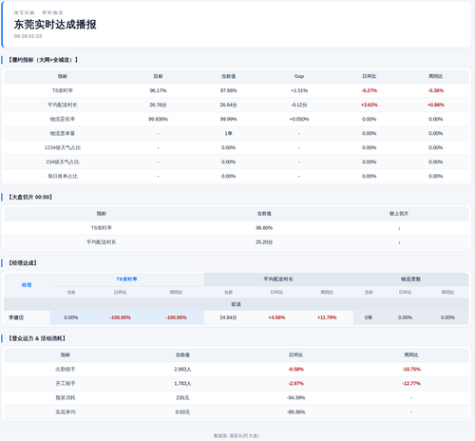Click the 234级天气占比 row label
Viewport: 475px width, 441px height.
pyautogui.click(x=63, y=162)
